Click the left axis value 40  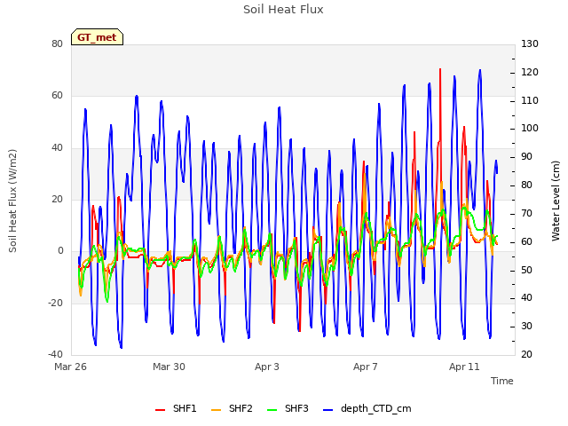(57, 148)
